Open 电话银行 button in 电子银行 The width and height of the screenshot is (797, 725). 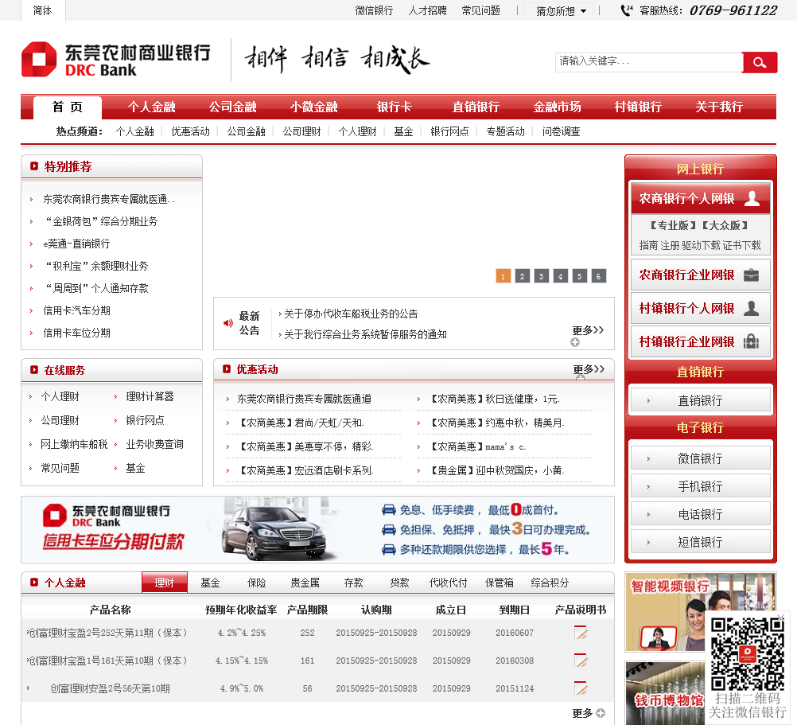coord(701,514)
